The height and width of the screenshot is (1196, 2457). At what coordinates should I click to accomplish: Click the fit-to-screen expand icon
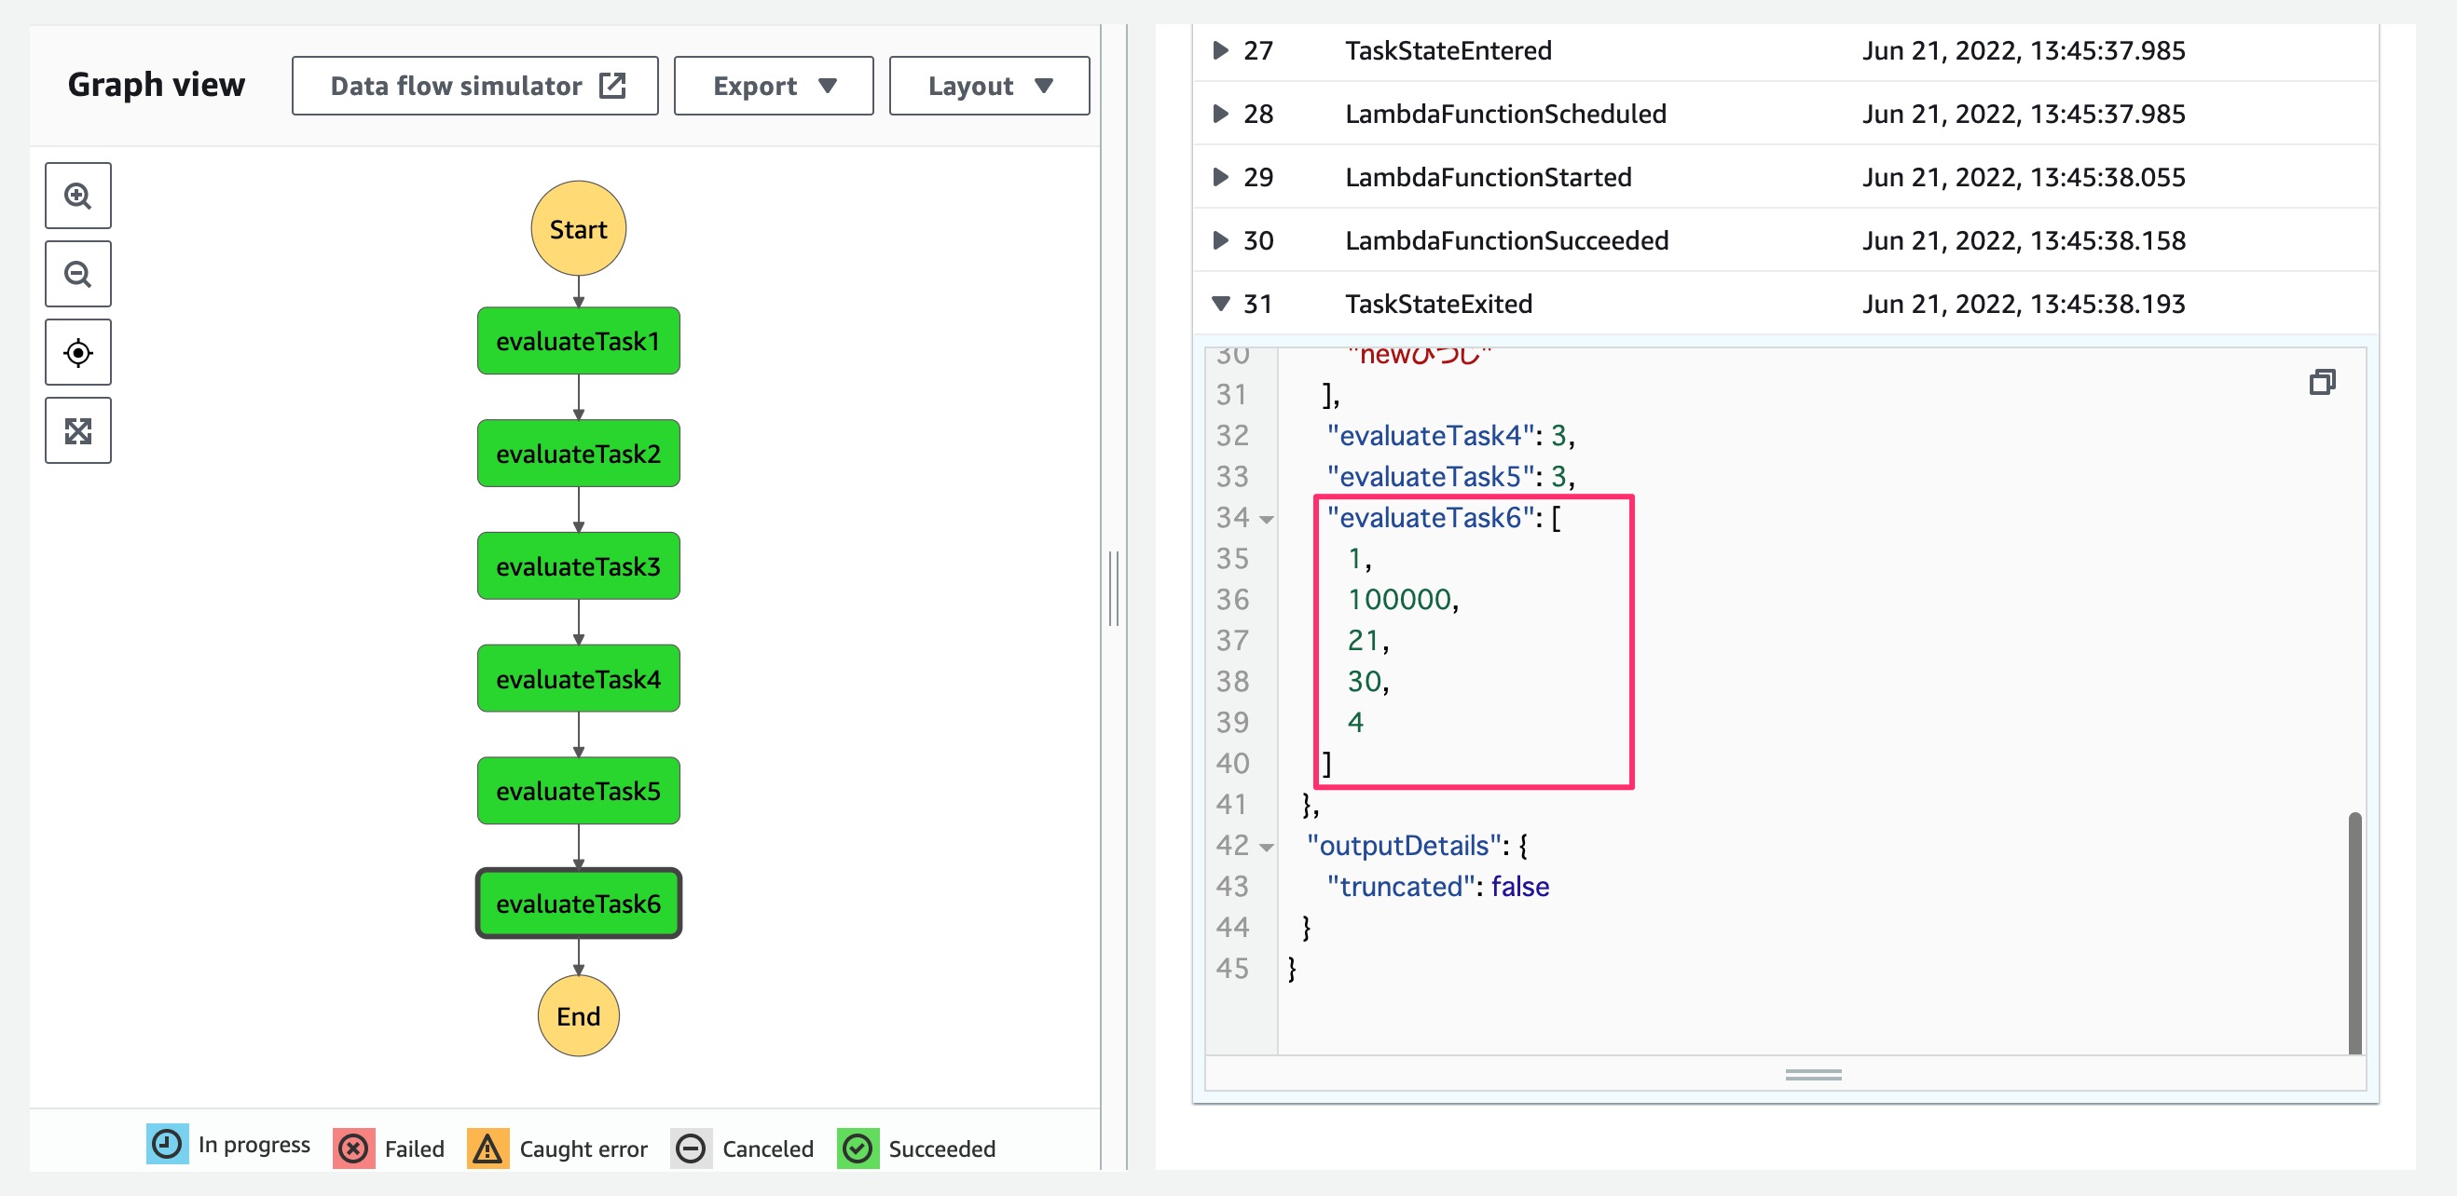(78, 430)
